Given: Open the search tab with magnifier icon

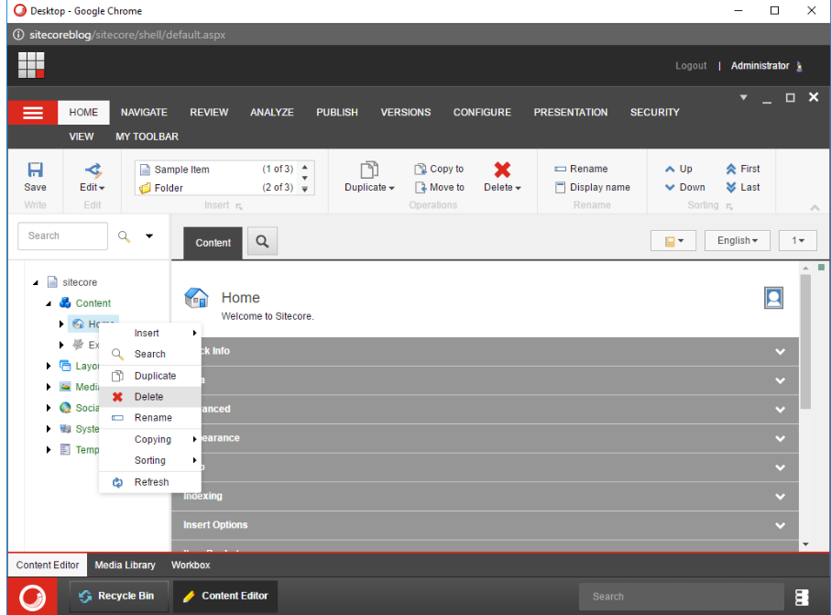Looking at the screenshot, I should [262, 242].
